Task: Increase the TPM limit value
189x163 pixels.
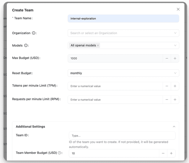Action: 175,86
